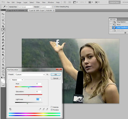Set history brush source at Move state
Viewport: 128px width, 119px height.
pyautogui.click(x=111, y=25)
